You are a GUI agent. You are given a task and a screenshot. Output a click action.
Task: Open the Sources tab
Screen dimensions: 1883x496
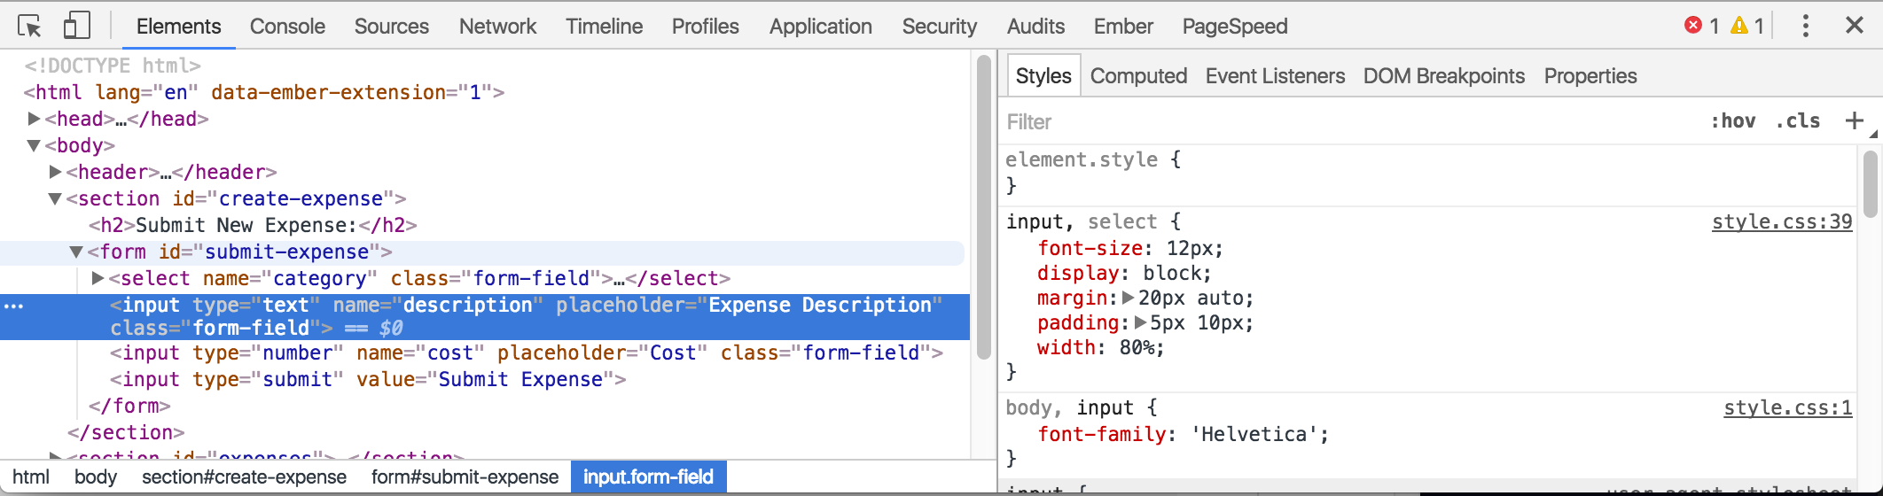392,27
